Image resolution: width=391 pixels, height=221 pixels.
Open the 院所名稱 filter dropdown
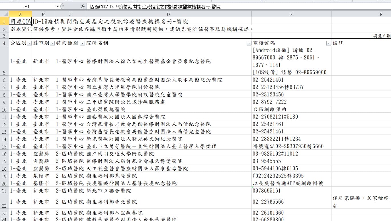click(x=249, y=43)
